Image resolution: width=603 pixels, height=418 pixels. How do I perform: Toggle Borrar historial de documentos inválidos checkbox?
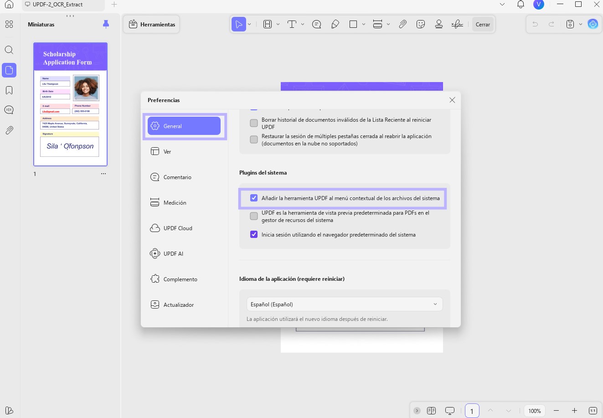(x=254, y=123)
